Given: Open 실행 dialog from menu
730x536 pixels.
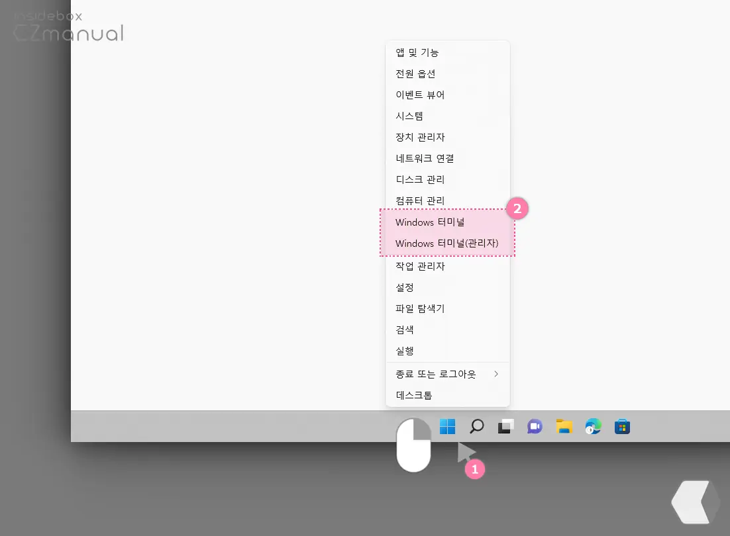Looking at the screenshot, I should point(448,351).
